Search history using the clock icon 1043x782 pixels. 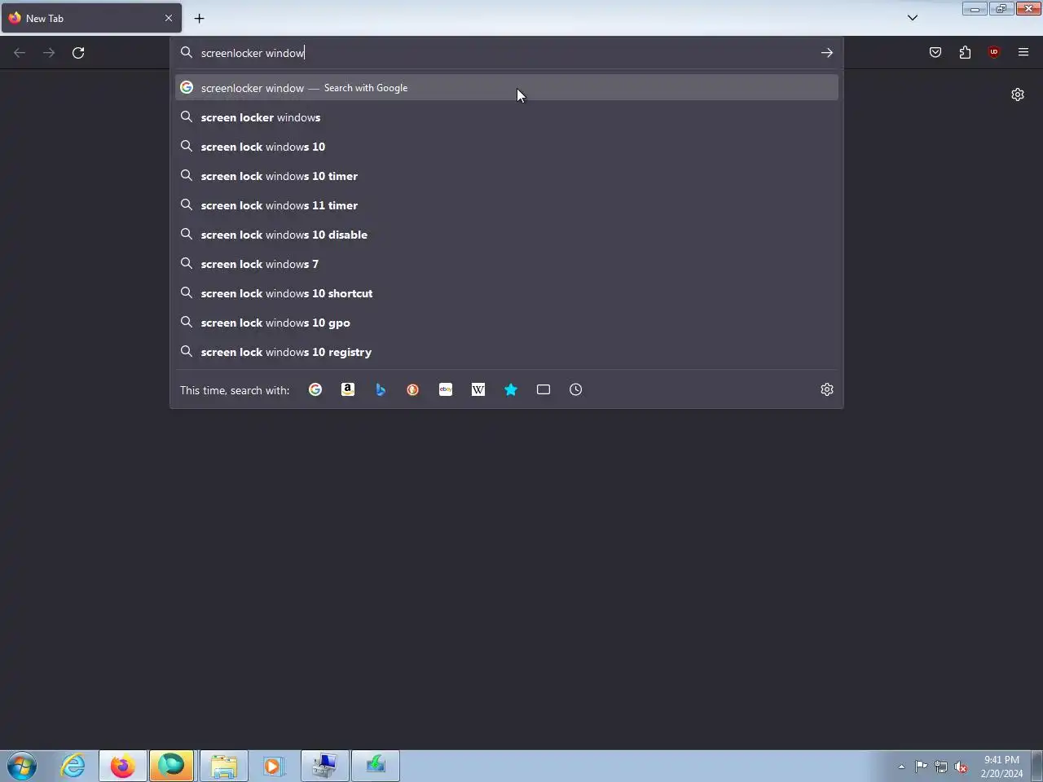point(576,389)
